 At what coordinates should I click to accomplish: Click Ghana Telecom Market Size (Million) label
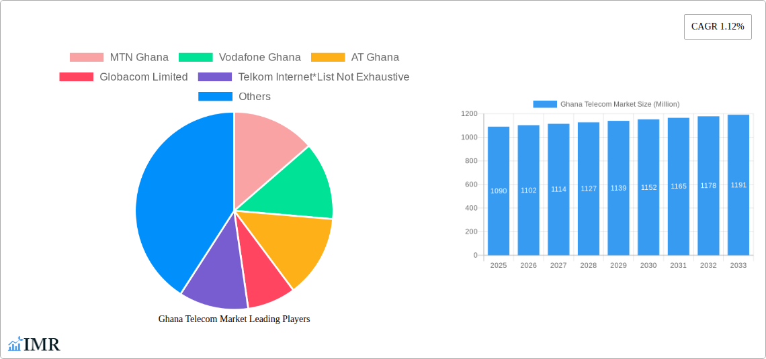pos(620,105)
